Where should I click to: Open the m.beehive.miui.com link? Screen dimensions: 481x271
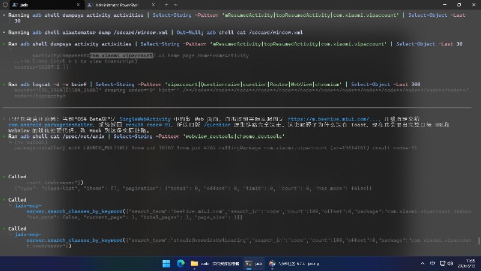(334, 119)
